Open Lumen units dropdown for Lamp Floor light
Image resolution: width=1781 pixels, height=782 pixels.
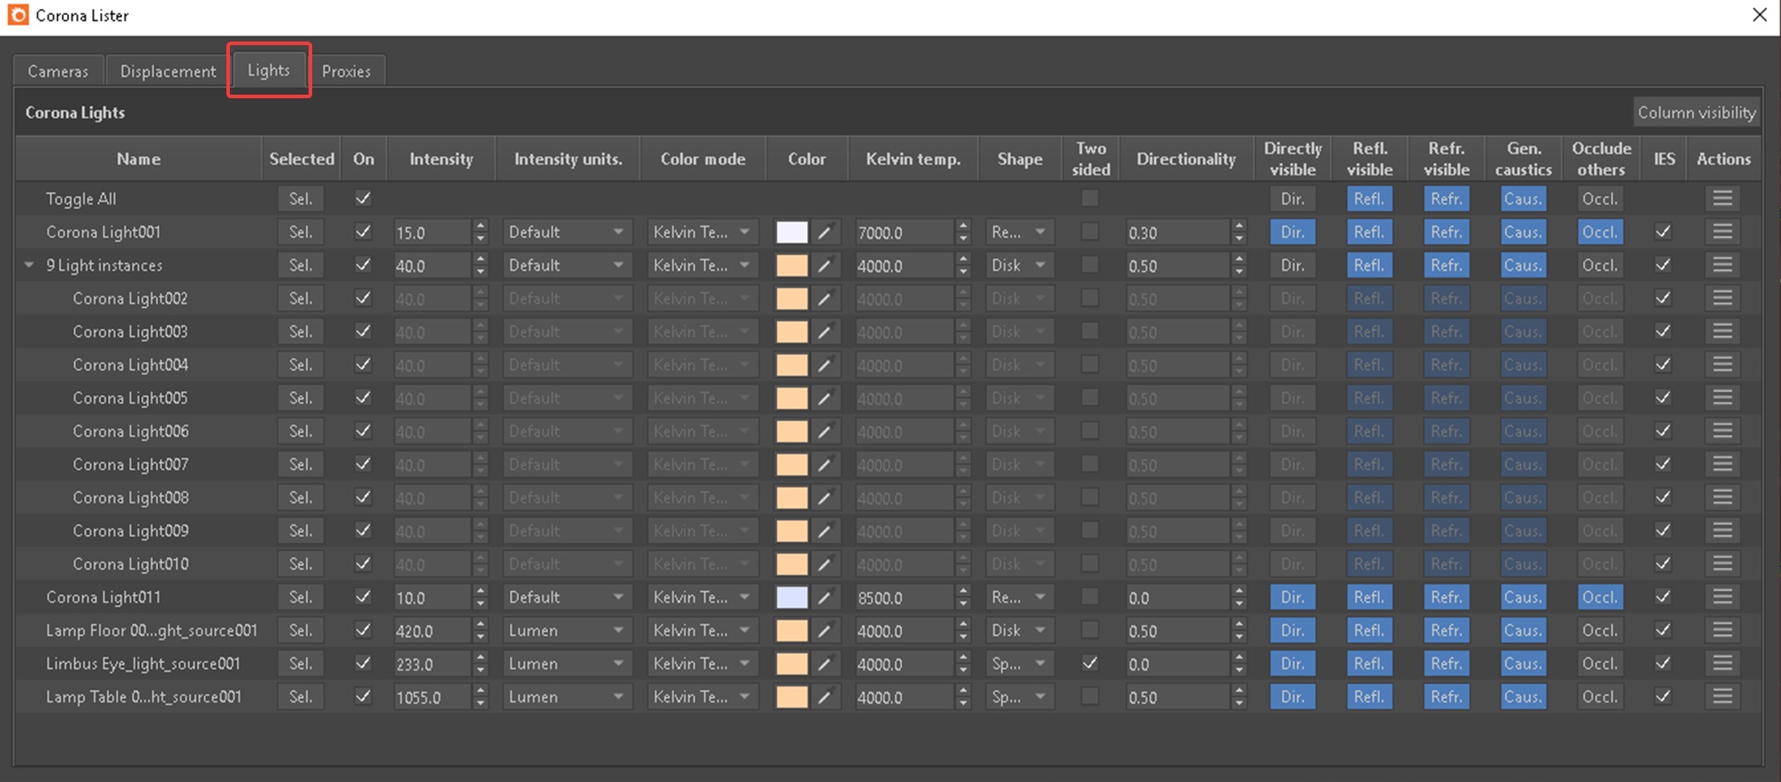(567, 630)
